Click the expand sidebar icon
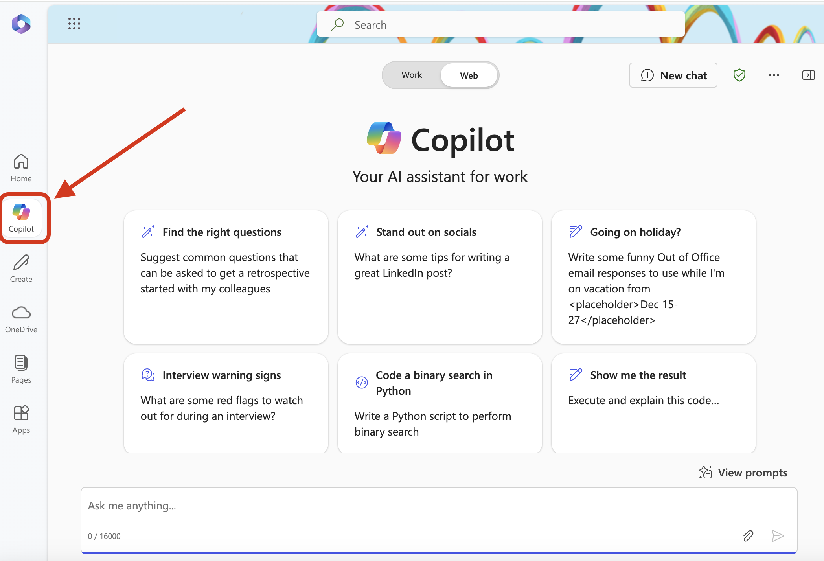Image resolution: width=824 pixels, height=561 pixels. tap(808, 75)
